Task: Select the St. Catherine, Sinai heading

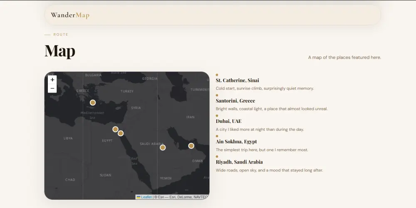Action: 237,80
